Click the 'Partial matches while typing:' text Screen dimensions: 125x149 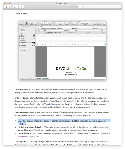tap(30, 127)
